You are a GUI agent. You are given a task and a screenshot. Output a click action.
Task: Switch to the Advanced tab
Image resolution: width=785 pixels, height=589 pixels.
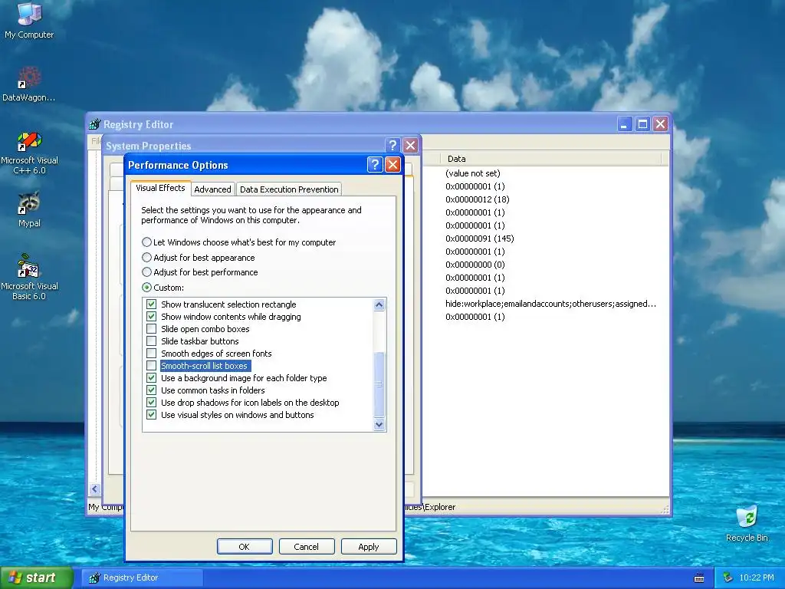pyautogui.click(x=212, y=189)
